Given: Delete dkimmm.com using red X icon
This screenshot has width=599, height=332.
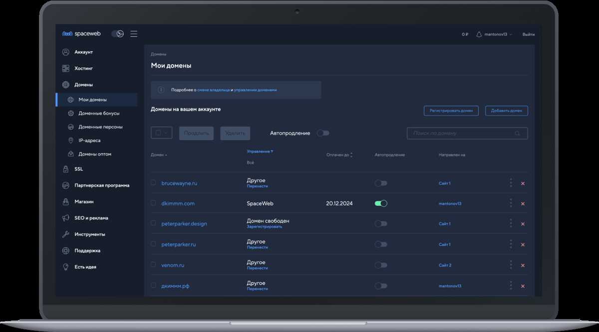Looking at the screenshot, I should tap(523, 204).
